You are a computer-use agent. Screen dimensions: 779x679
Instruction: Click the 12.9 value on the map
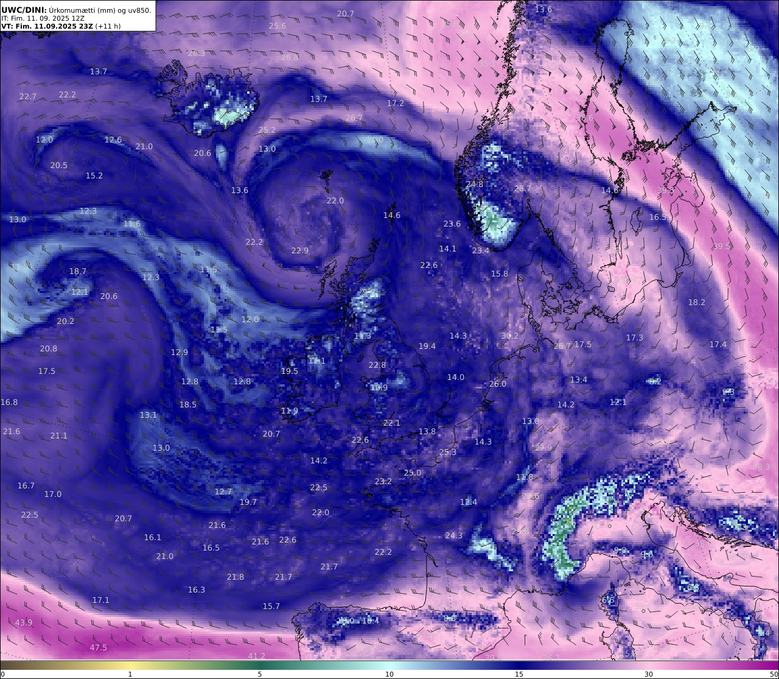[180, 352]
